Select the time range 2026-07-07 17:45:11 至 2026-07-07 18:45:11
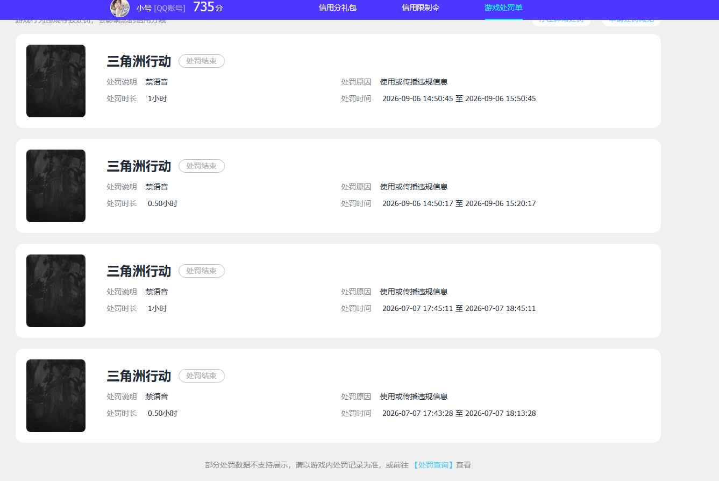Viewport: 719px width, 481px height. pyautogui.click(x=459, y=309)
